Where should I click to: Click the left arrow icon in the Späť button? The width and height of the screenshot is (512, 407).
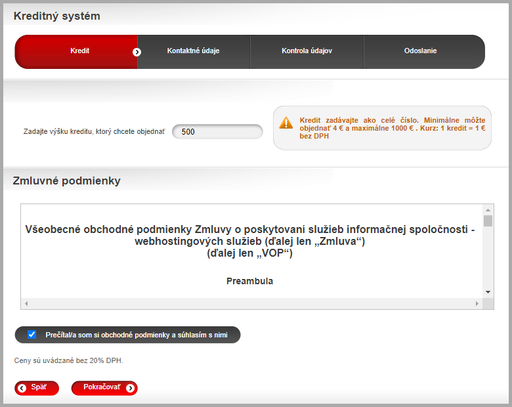click(x=22, y=388)
